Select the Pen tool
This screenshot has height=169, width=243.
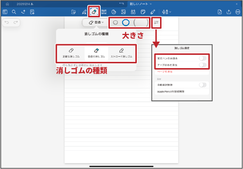point(84,12)
